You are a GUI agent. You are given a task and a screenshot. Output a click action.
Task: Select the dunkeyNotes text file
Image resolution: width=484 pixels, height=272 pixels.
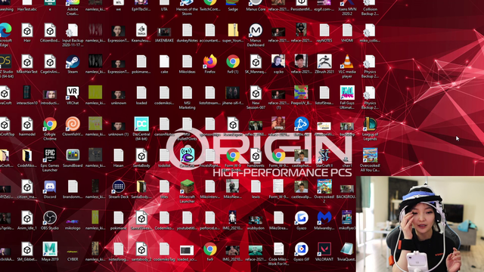coord(187,30)
